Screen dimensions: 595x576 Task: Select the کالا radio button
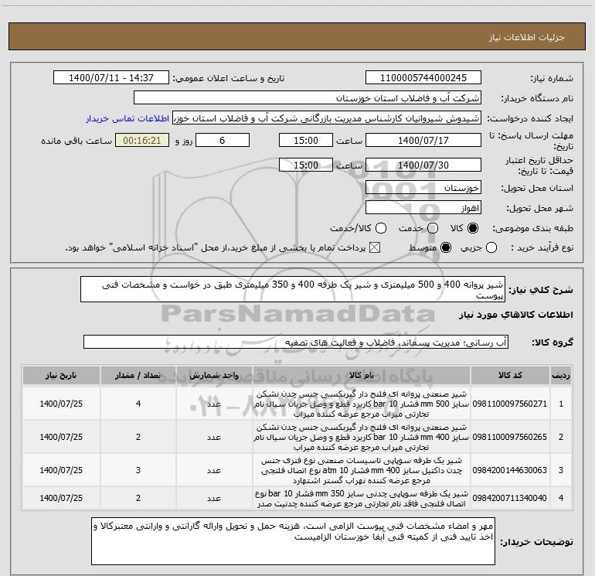coord(473,228)
